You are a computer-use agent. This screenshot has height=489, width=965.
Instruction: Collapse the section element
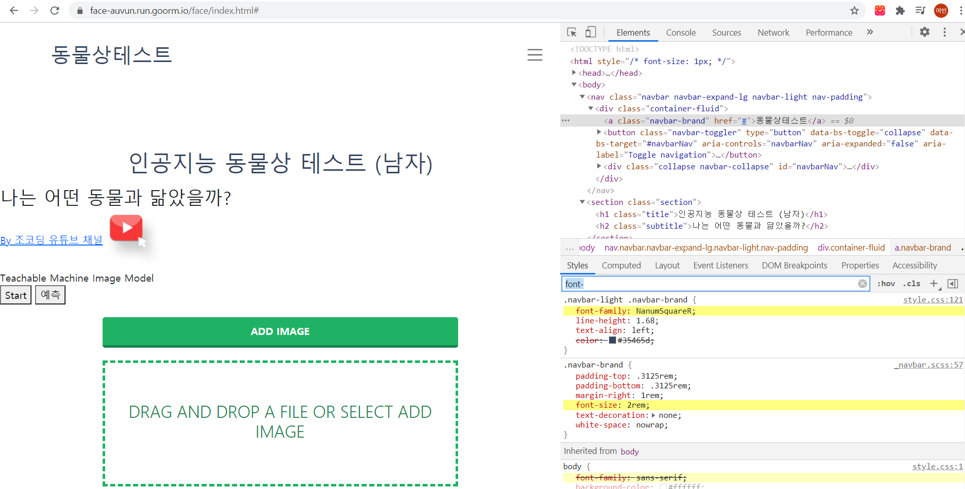(x=582, y=202)
